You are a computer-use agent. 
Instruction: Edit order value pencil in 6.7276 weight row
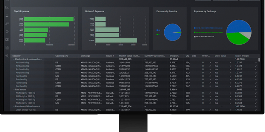pos(230,83)
